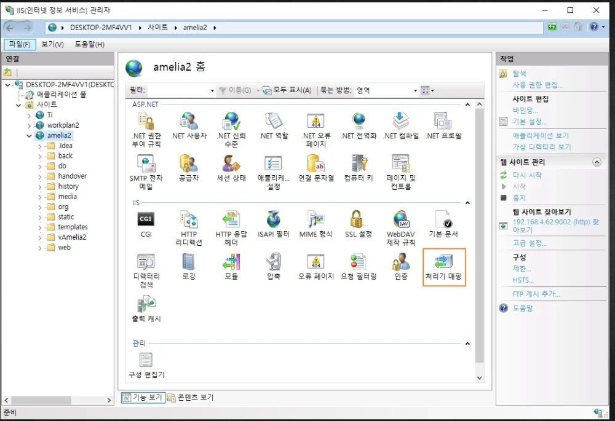
Task: Open the 압축 feature icon
Action: 274,267
